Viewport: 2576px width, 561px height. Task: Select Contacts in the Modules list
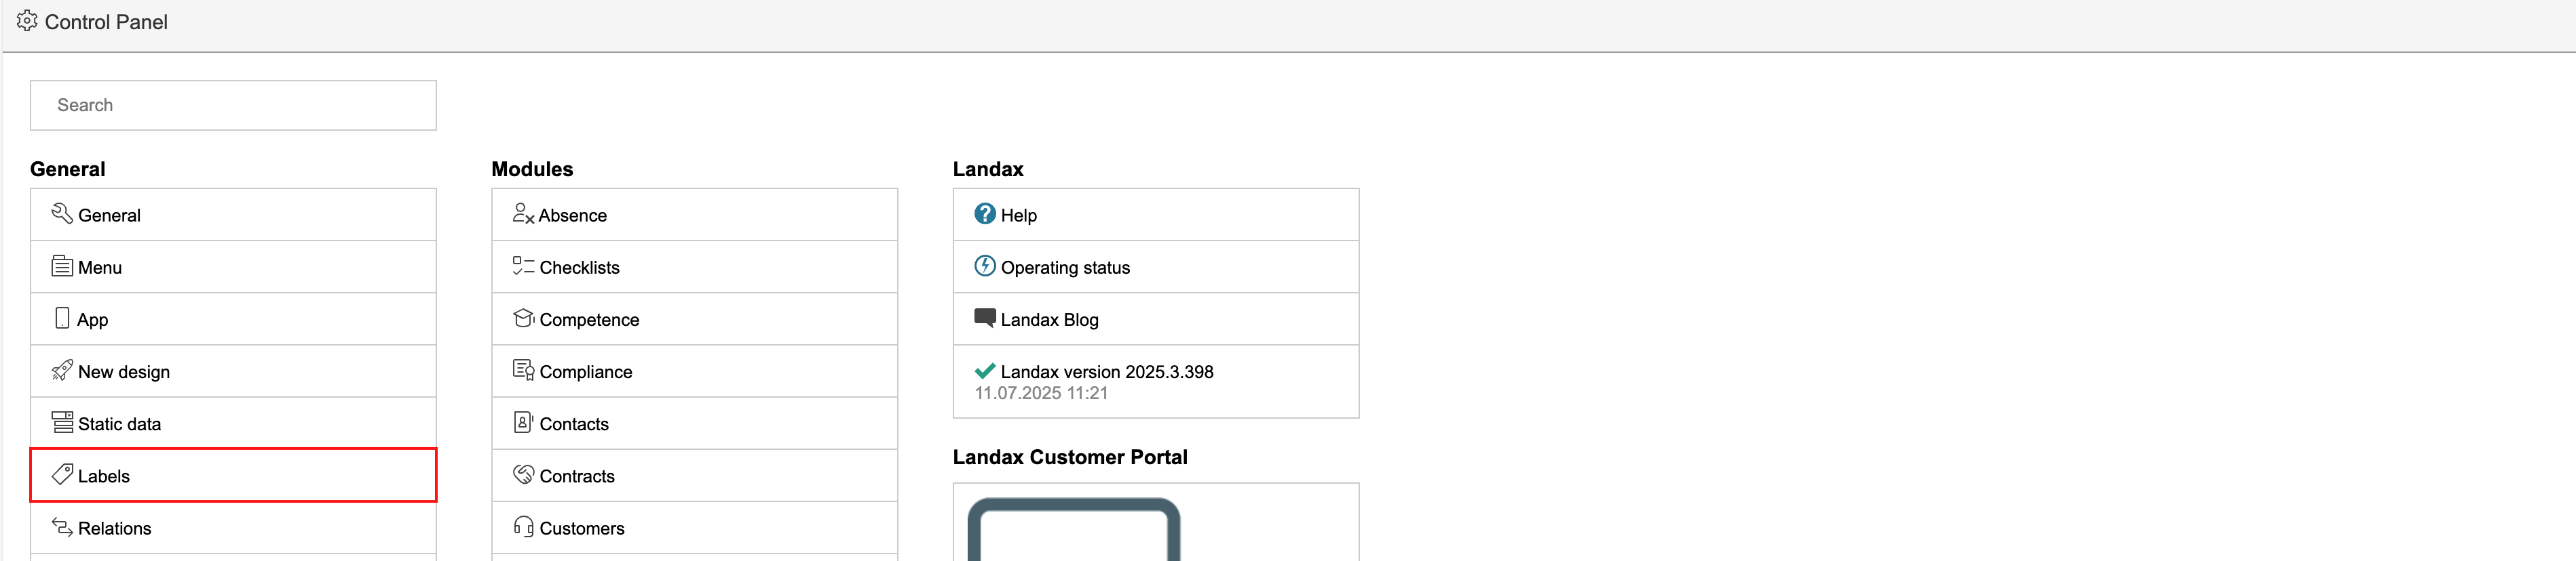pyautogui.click(x=574, y=424)
